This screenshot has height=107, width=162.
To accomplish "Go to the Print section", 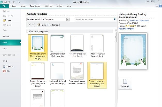I will click(5, 49).
